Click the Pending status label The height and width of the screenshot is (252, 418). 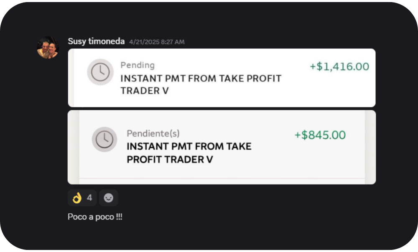pos(138,65)
